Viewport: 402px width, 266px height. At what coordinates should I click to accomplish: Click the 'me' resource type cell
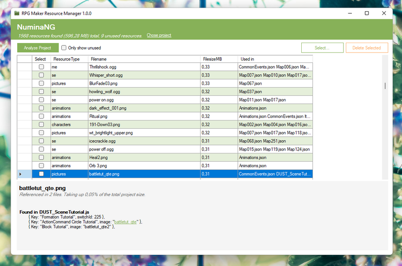(x=69, y=67)
